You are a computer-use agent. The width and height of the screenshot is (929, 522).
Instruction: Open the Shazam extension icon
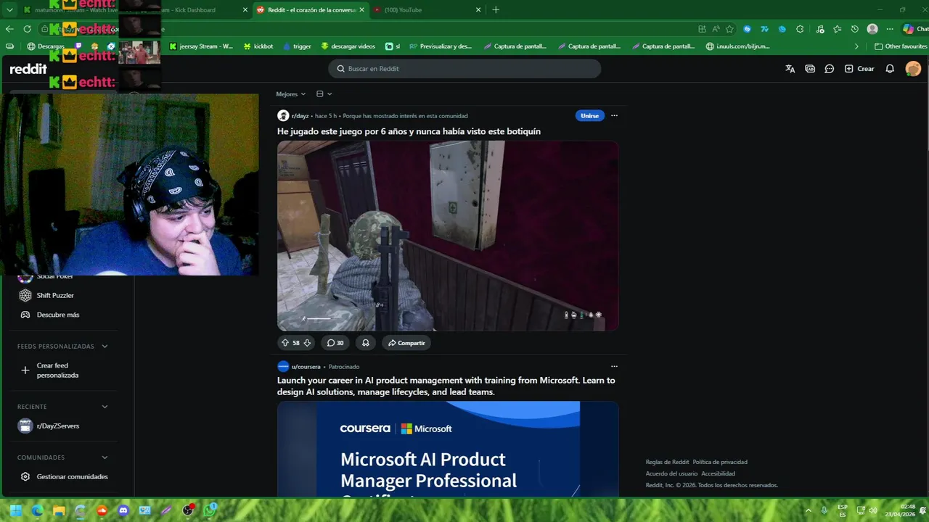click(x=747, y=29)
